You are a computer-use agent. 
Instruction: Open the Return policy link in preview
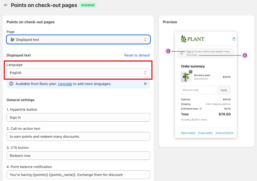[x=188, y=133]
